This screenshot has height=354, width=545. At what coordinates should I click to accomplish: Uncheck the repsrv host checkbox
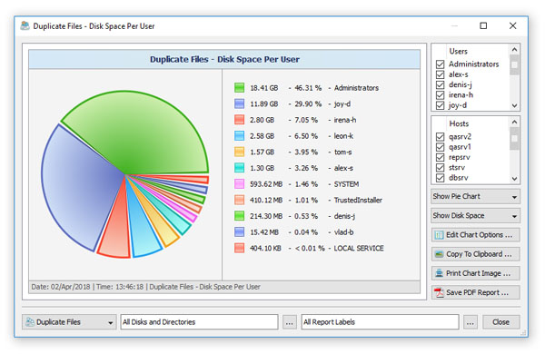pos(440,157)
